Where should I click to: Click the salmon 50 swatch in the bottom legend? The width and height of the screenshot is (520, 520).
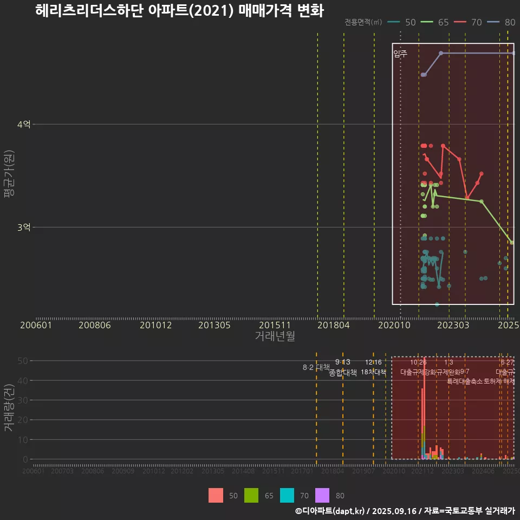[x=216, y=496]
